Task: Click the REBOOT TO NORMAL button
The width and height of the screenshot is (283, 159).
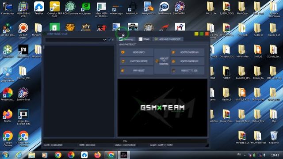Action: pos(162,61)
